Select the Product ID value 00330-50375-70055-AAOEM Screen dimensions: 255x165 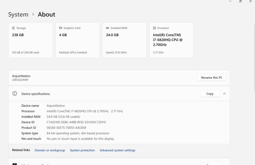pyautogui.click(x=66, y=128)
